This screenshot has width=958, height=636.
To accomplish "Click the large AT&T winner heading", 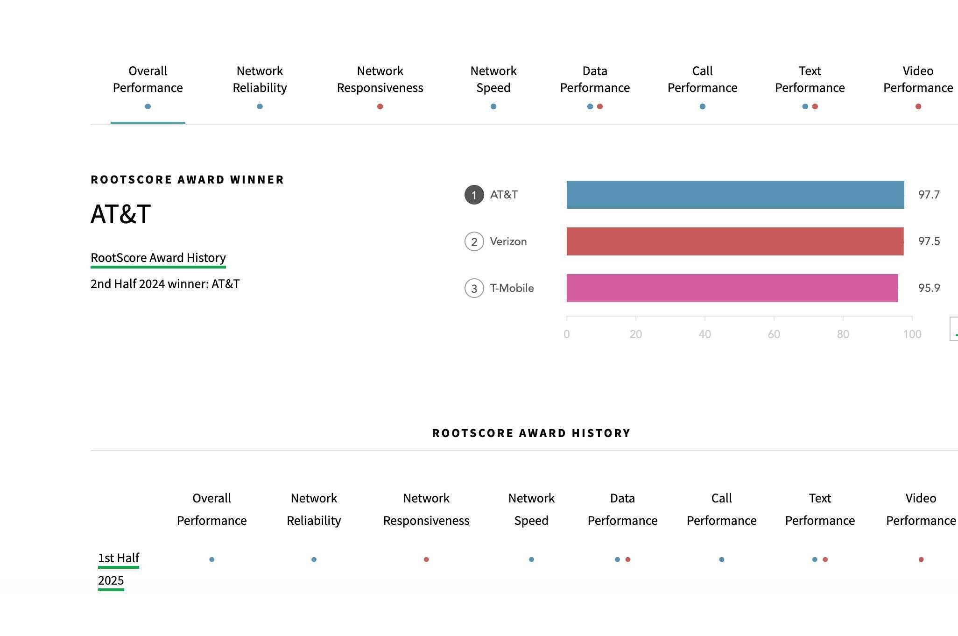I will point(120,214).
